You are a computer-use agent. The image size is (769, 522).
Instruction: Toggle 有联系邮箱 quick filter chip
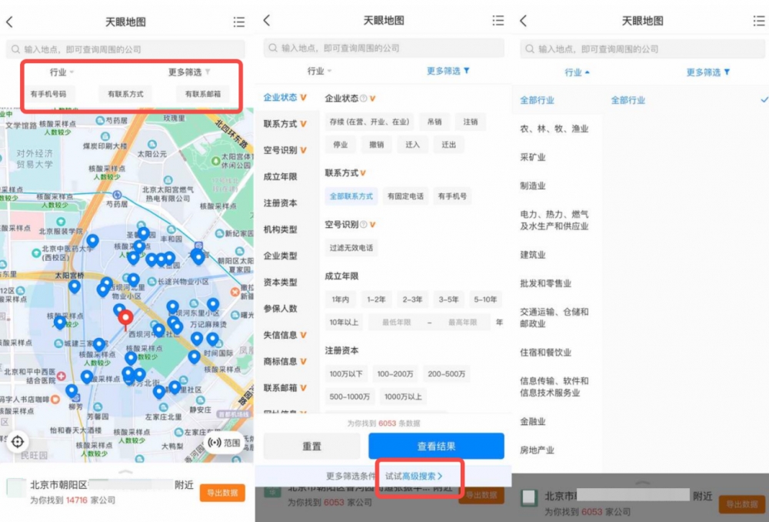click(x=202, y=94)
